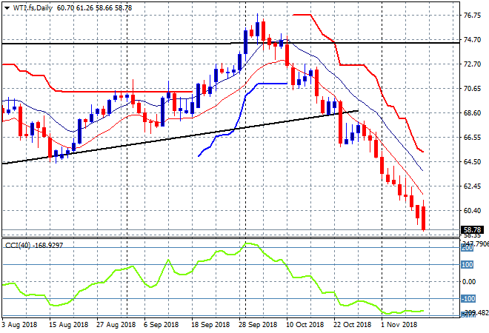Click the 15 Aug 2018 date label
This screenshot has width=489, height=333.
tap(68, 325)
